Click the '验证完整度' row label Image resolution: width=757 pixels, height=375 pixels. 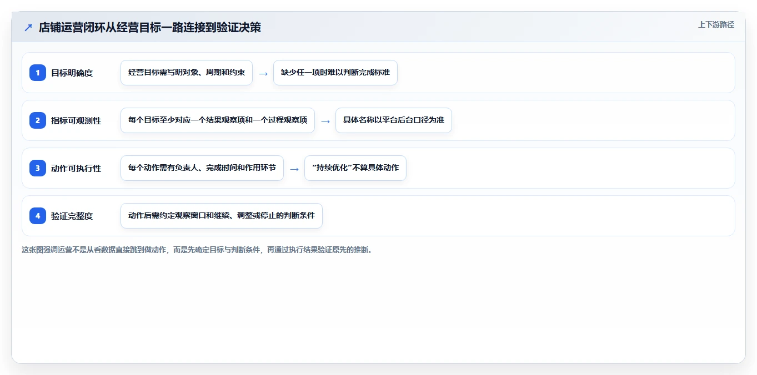(x=72, y=216)
